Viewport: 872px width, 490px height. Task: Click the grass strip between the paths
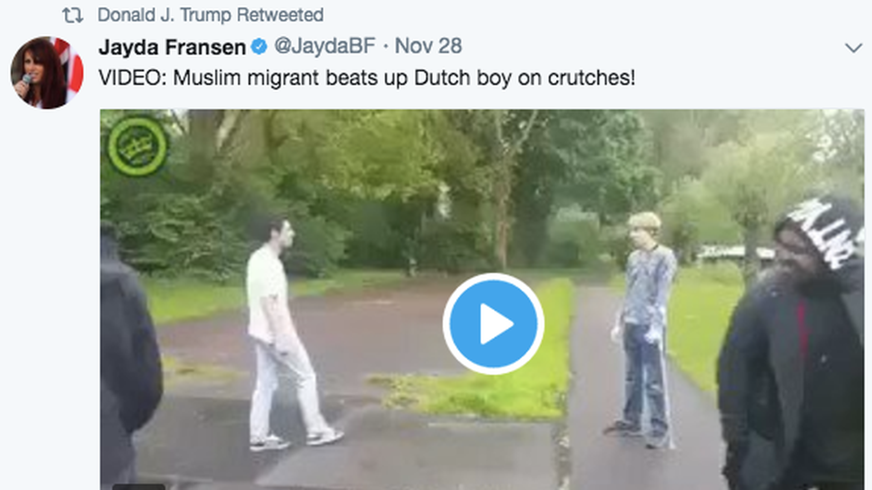pos(500,363)
